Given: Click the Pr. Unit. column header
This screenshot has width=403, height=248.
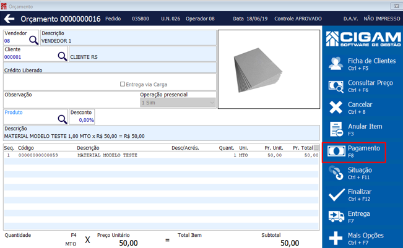Looking at the screenshot, I should coord(274,148).
